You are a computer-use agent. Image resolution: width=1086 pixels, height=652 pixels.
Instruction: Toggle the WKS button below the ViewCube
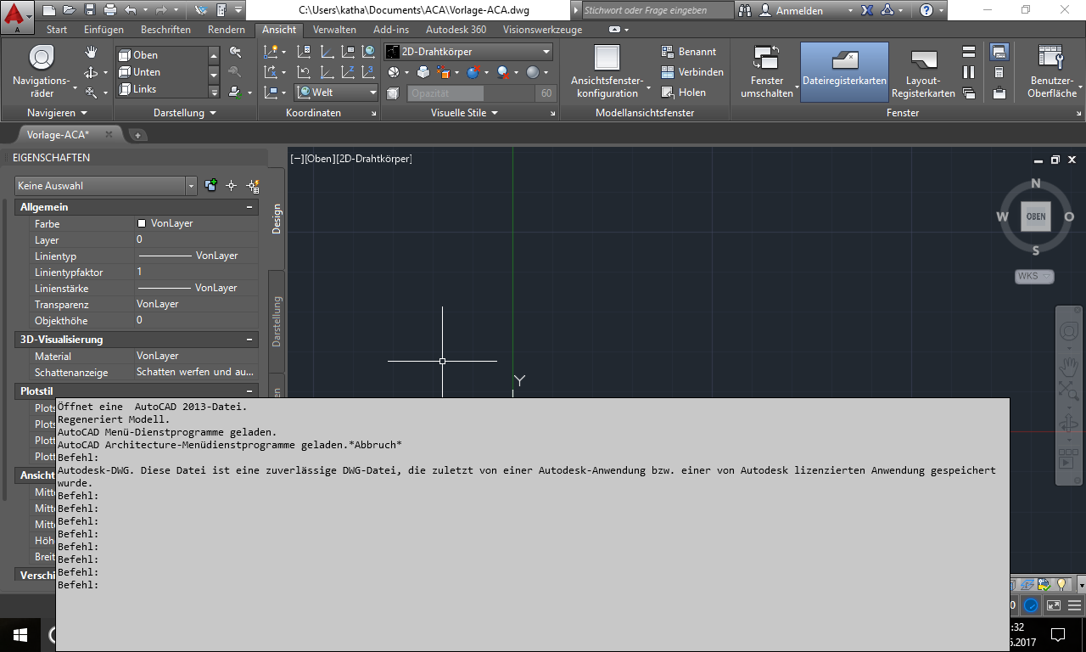point(1034,277)
